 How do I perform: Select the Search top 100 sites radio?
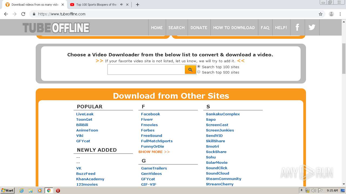[199, 66]
